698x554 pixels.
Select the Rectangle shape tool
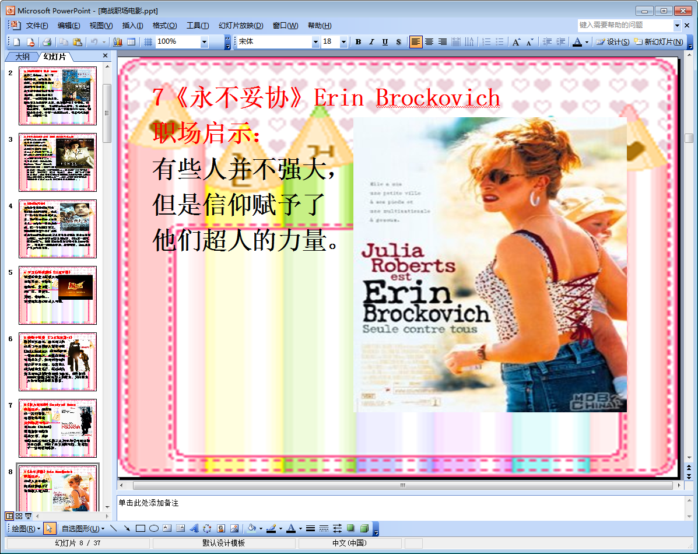point(140,528)
